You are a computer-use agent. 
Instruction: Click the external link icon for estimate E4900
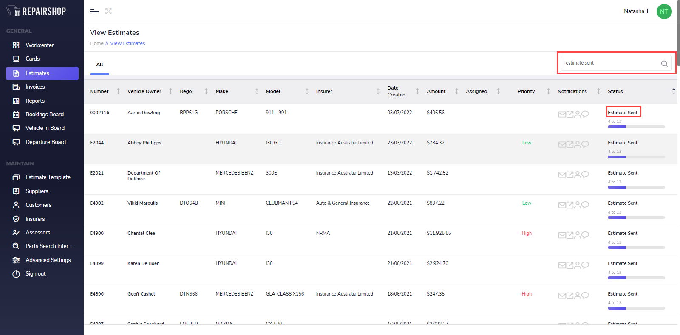[570, 235]
